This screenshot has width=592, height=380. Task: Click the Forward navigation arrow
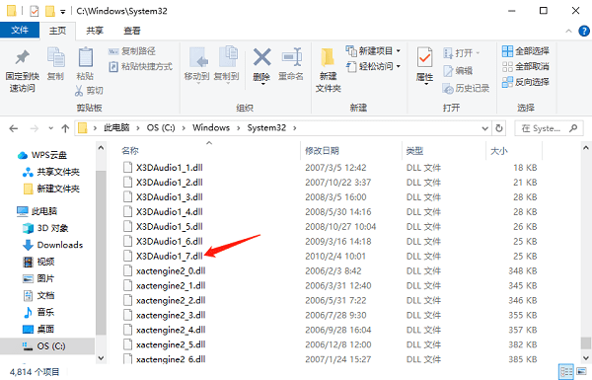(x=34, y=128)
